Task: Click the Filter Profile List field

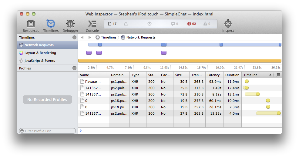Action: (48, 131)
